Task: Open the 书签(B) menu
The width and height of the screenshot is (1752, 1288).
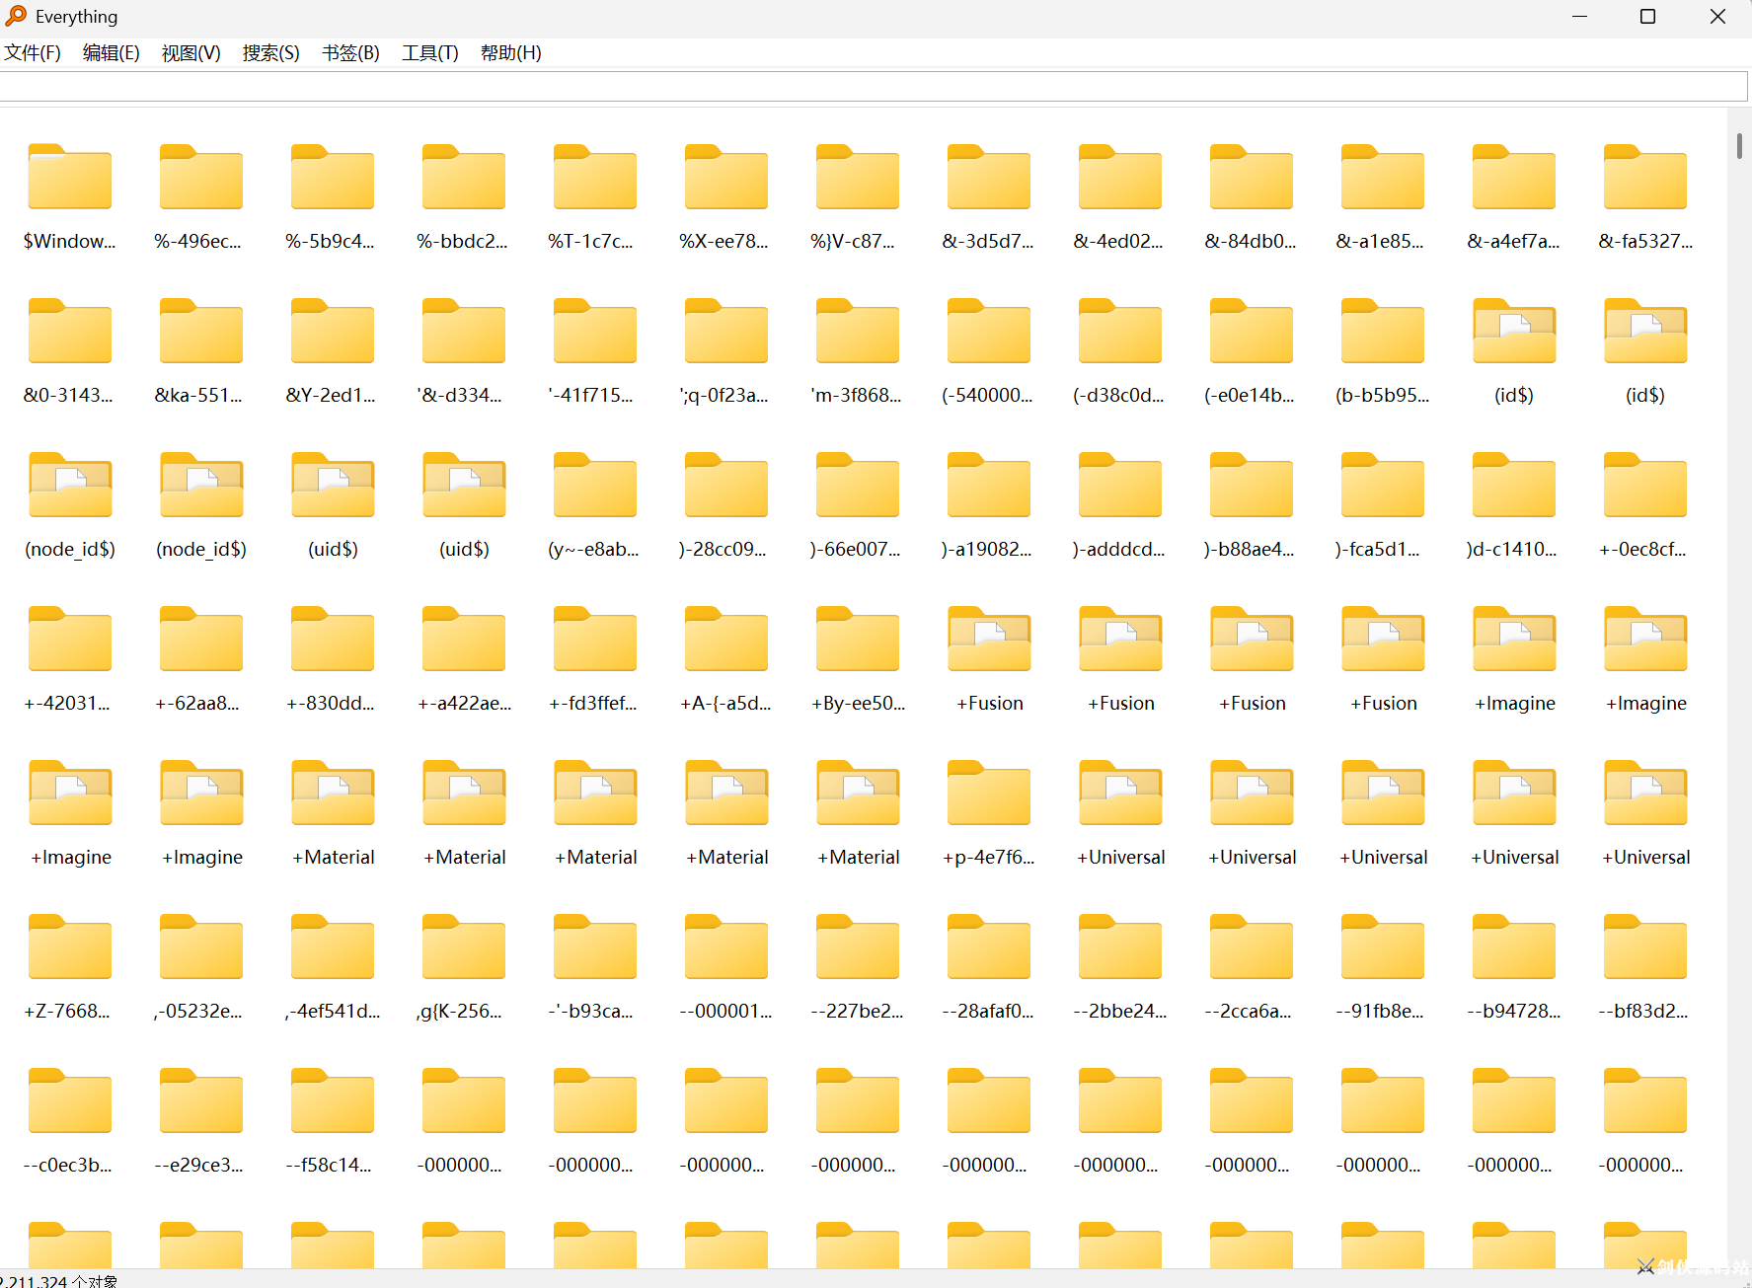Action: coord(351,53)
